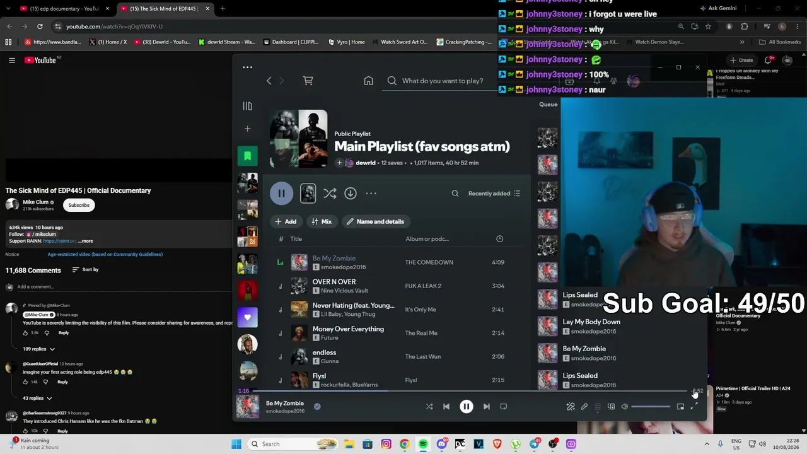Select the endless track by Gunna
807x454 pixels.
tap(397, 356)
